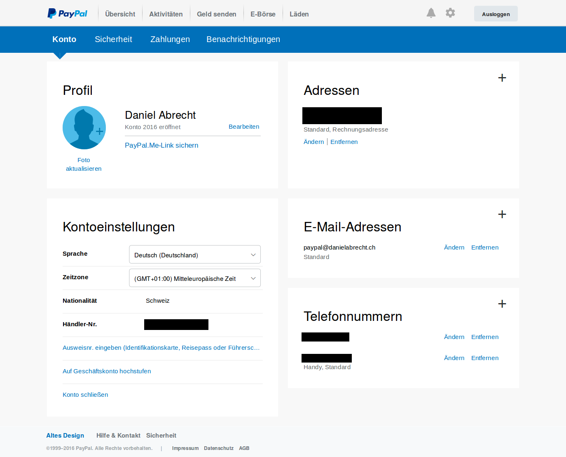
Task: Open settings gear icon
Action: point(450,13)
